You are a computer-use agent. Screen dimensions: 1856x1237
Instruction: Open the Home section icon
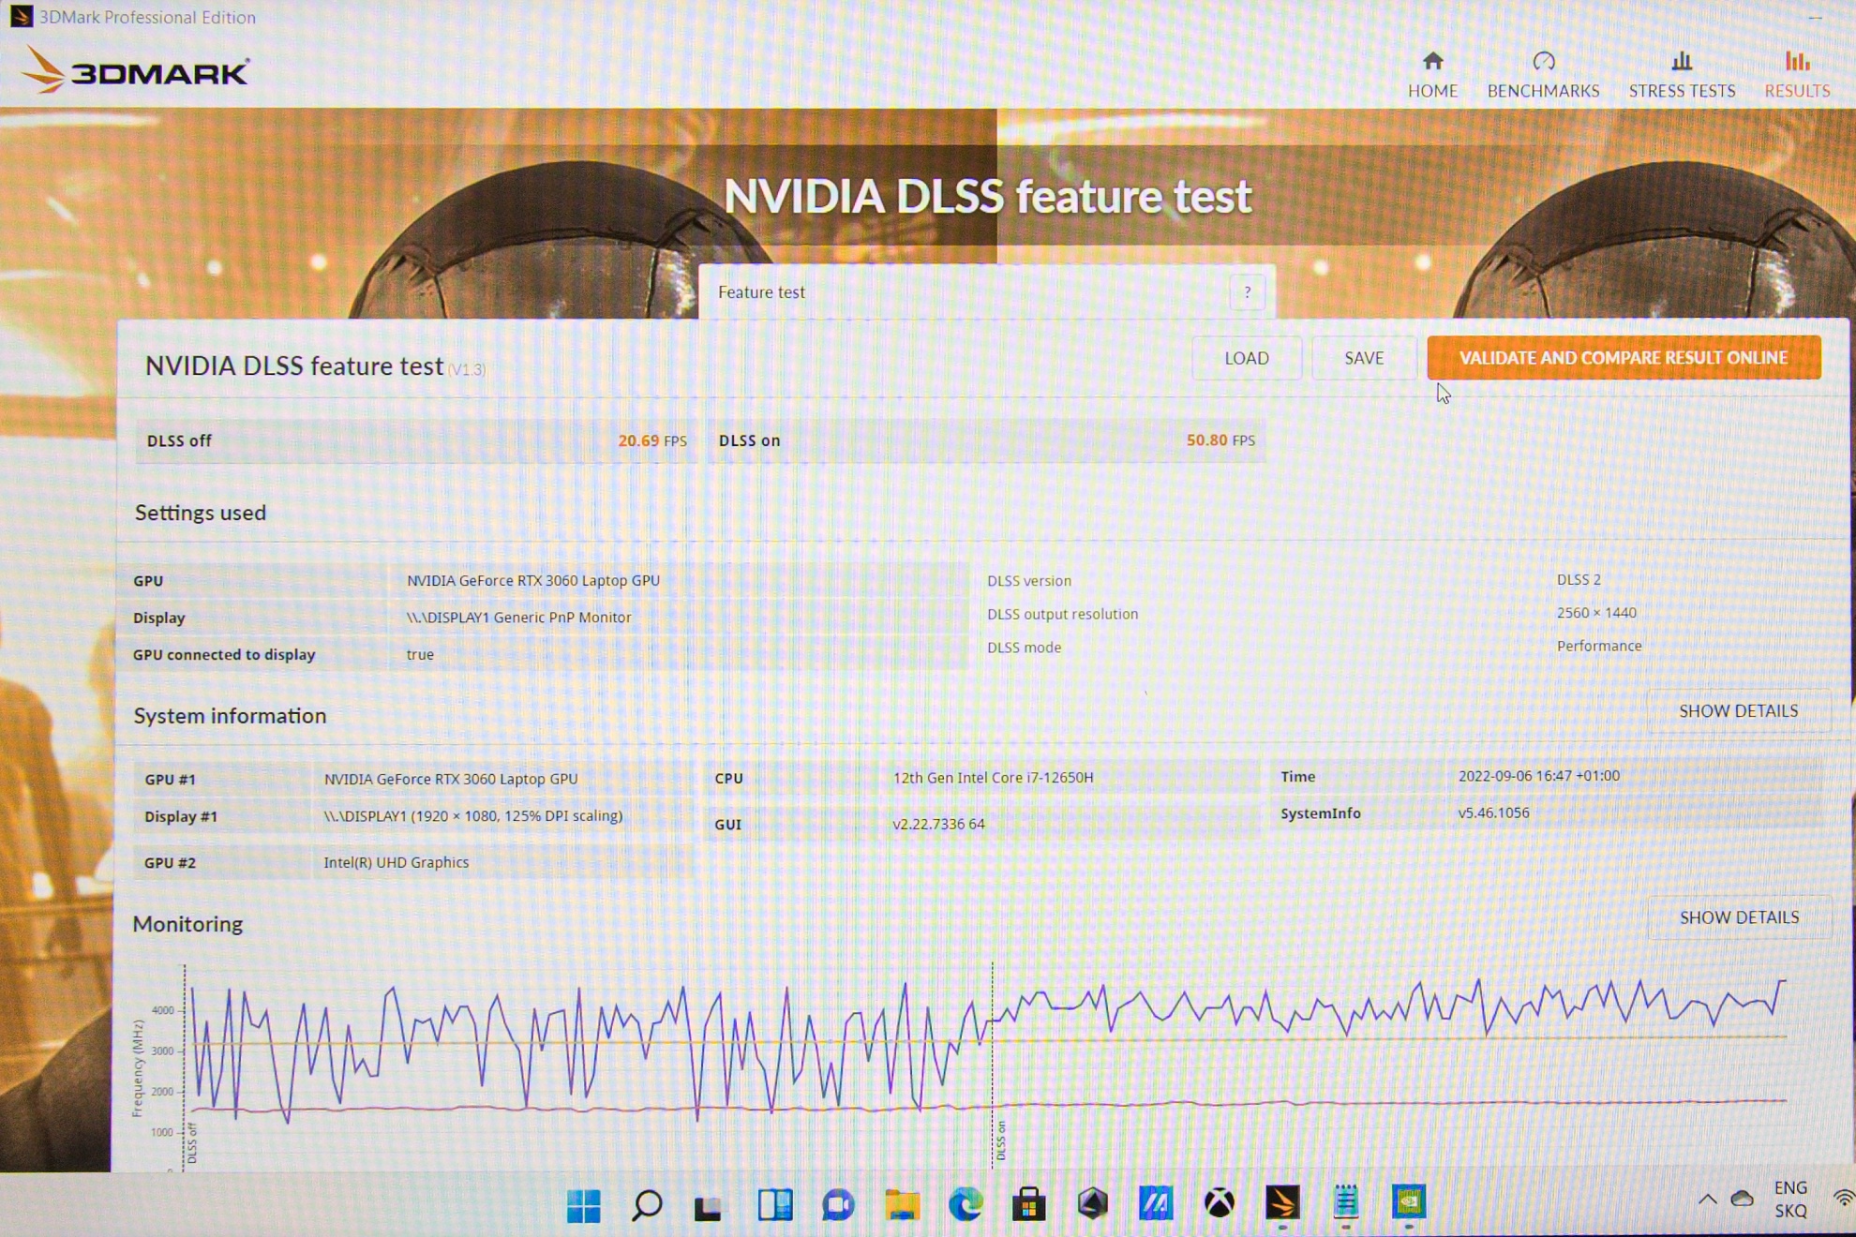pyautogui.click(x=1432, y=62)
